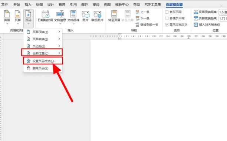Switch to the 设计 tab
The height and width of the screenshot is (141, 227).
pos(51,4)
